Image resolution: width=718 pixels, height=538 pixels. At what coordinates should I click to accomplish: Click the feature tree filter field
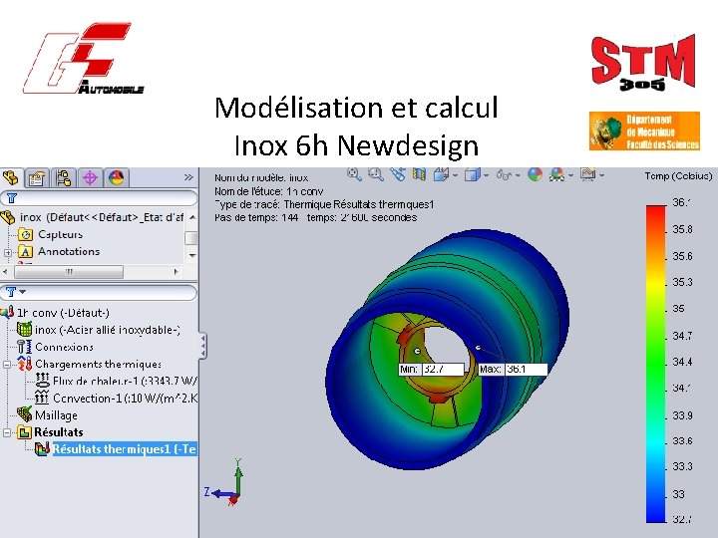point(99,198)
